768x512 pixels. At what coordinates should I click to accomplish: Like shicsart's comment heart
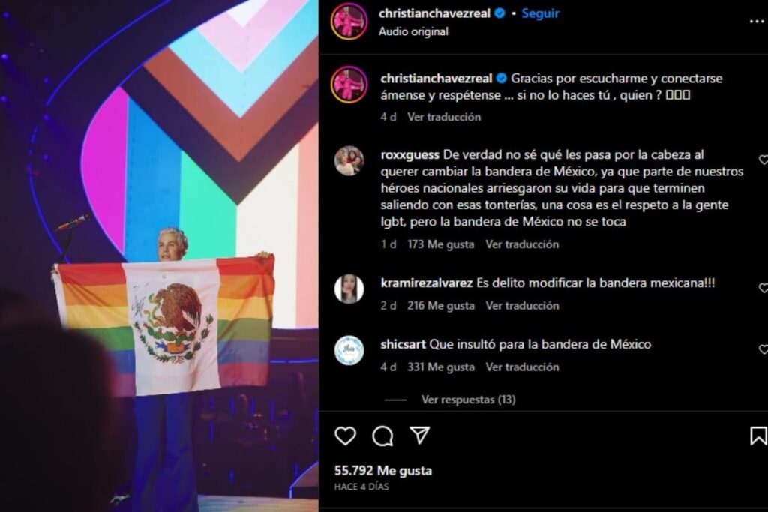pos(763,349)
